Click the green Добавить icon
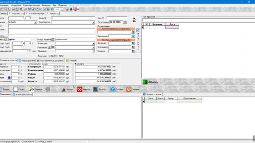This screenshot has width=255, height=143. 145,82
